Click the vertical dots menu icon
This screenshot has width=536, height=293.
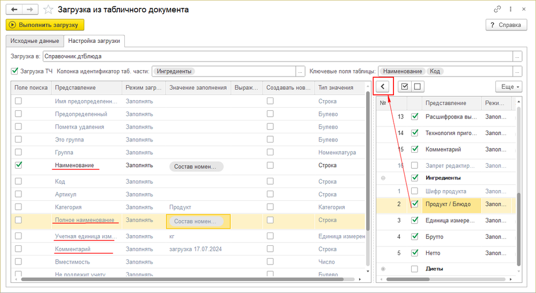510,10
